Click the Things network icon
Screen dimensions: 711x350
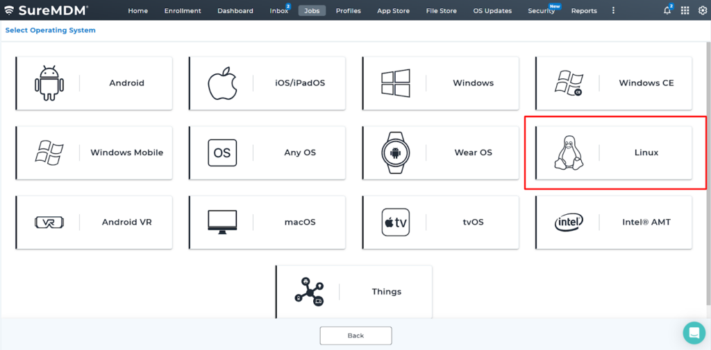308,292
